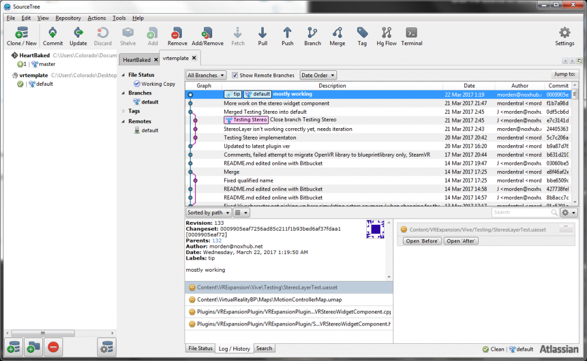Click the Tag toolbar icon

click(362, 36)
